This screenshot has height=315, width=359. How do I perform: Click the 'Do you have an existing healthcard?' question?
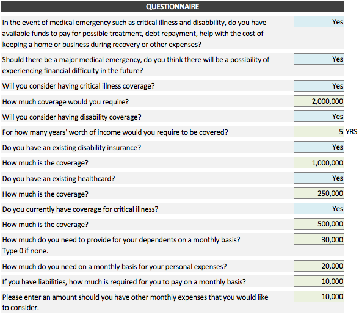coord(59,178)
